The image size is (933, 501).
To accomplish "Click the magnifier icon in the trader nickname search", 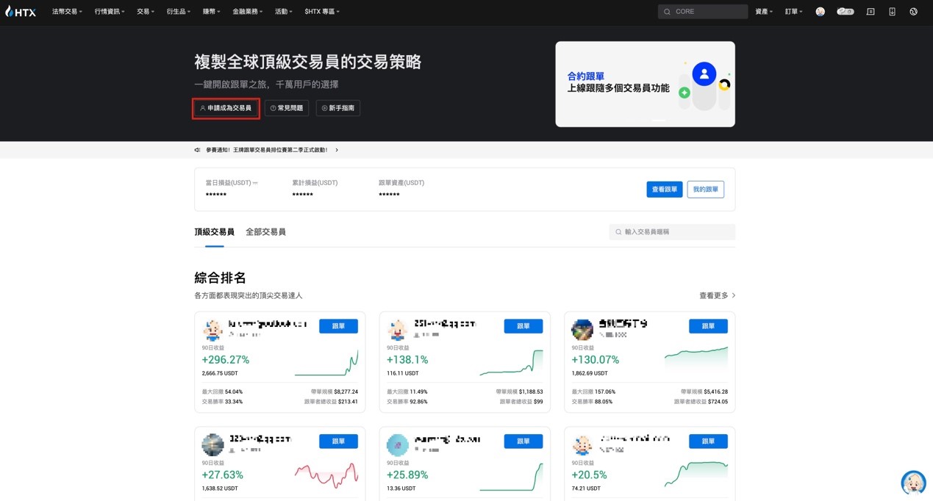I will click(x=618, y=232).
